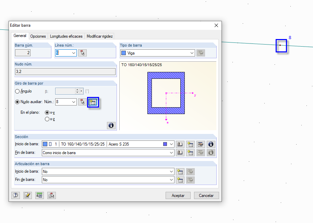Switch to the General tab
The image size is (313, 223).
[x=20, y=36]
